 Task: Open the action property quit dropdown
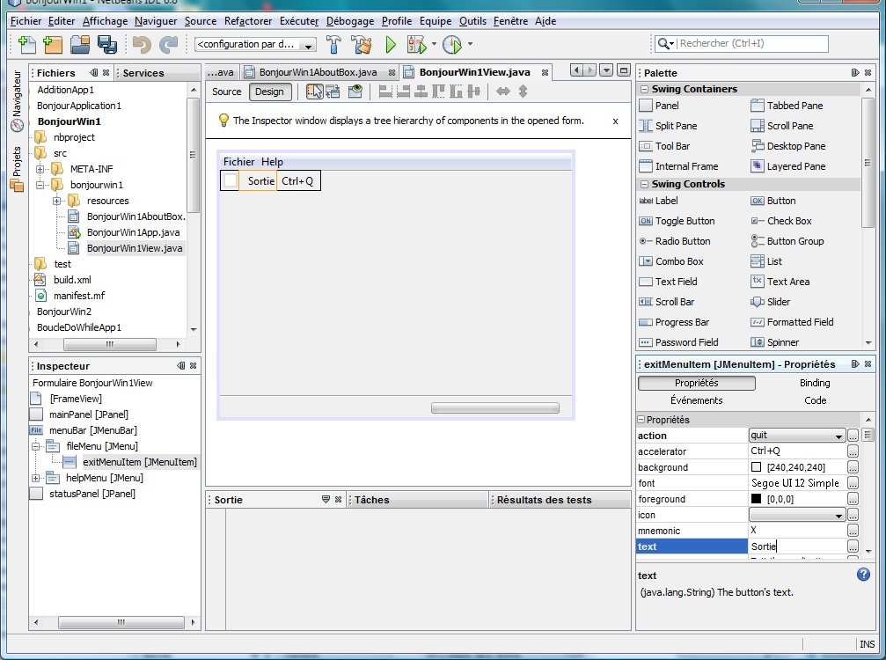838,436
